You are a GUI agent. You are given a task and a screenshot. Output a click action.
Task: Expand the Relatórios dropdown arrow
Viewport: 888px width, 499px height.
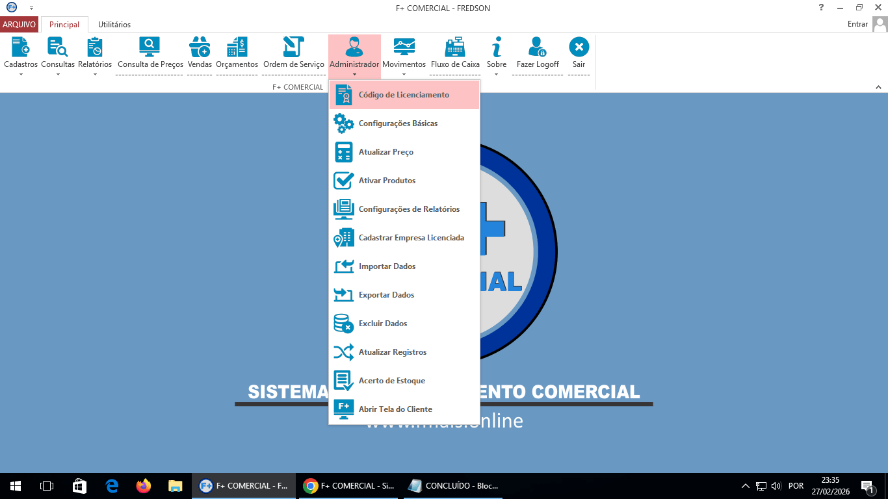click(x=95, y=74)
